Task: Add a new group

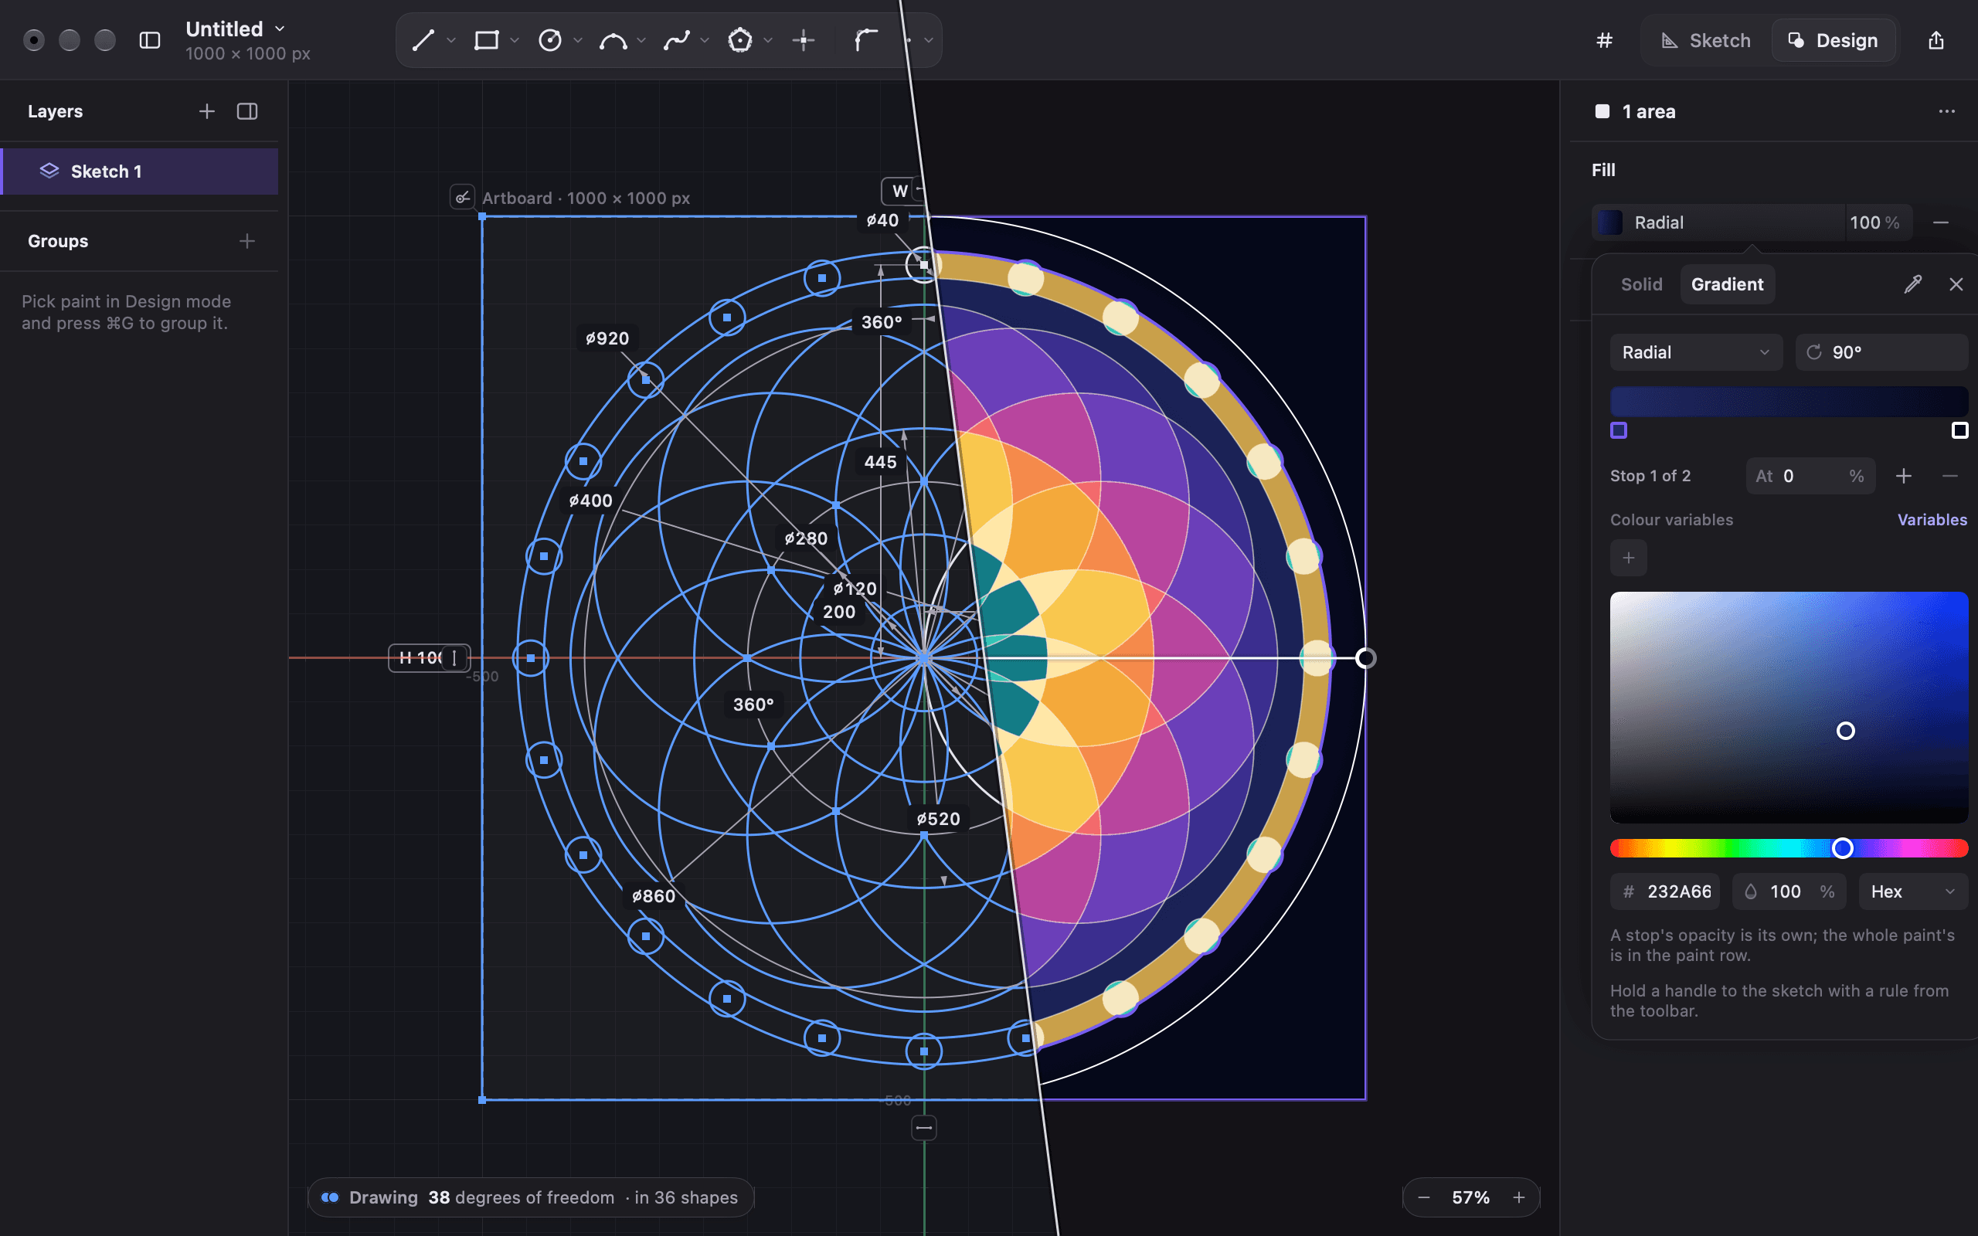Action: [x=246, y=241]
